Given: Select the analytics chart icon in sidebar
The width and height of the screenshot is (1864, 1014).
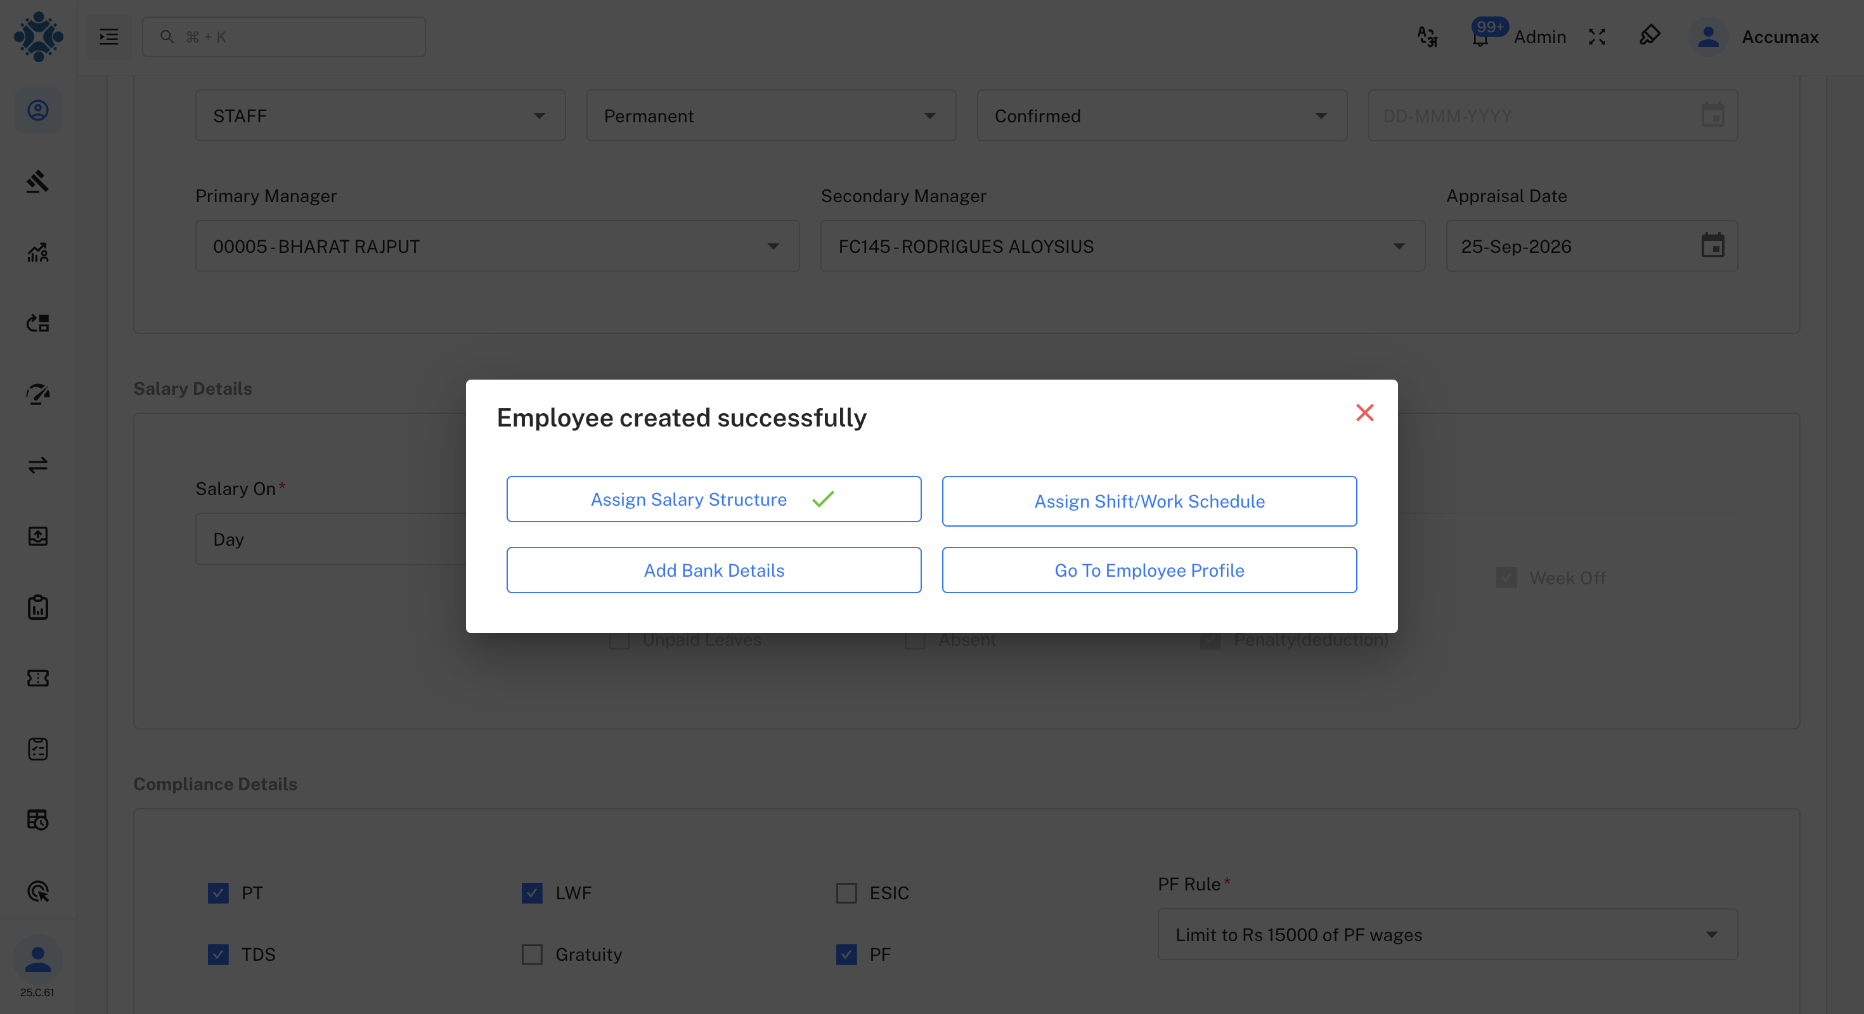Looking at the screenshot, I should (37, 252).
